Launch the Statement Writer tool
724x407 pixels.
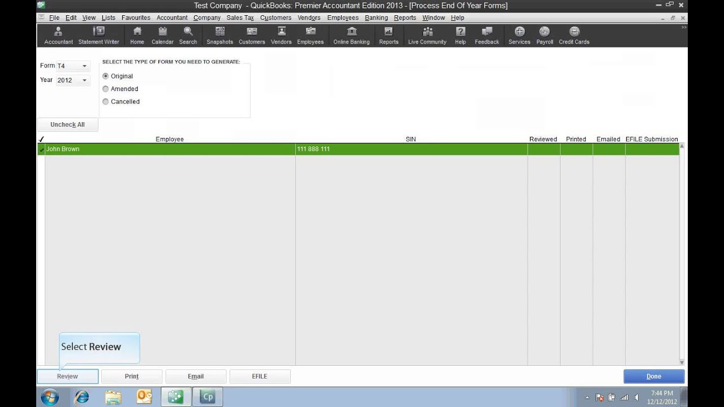(99, 35)
